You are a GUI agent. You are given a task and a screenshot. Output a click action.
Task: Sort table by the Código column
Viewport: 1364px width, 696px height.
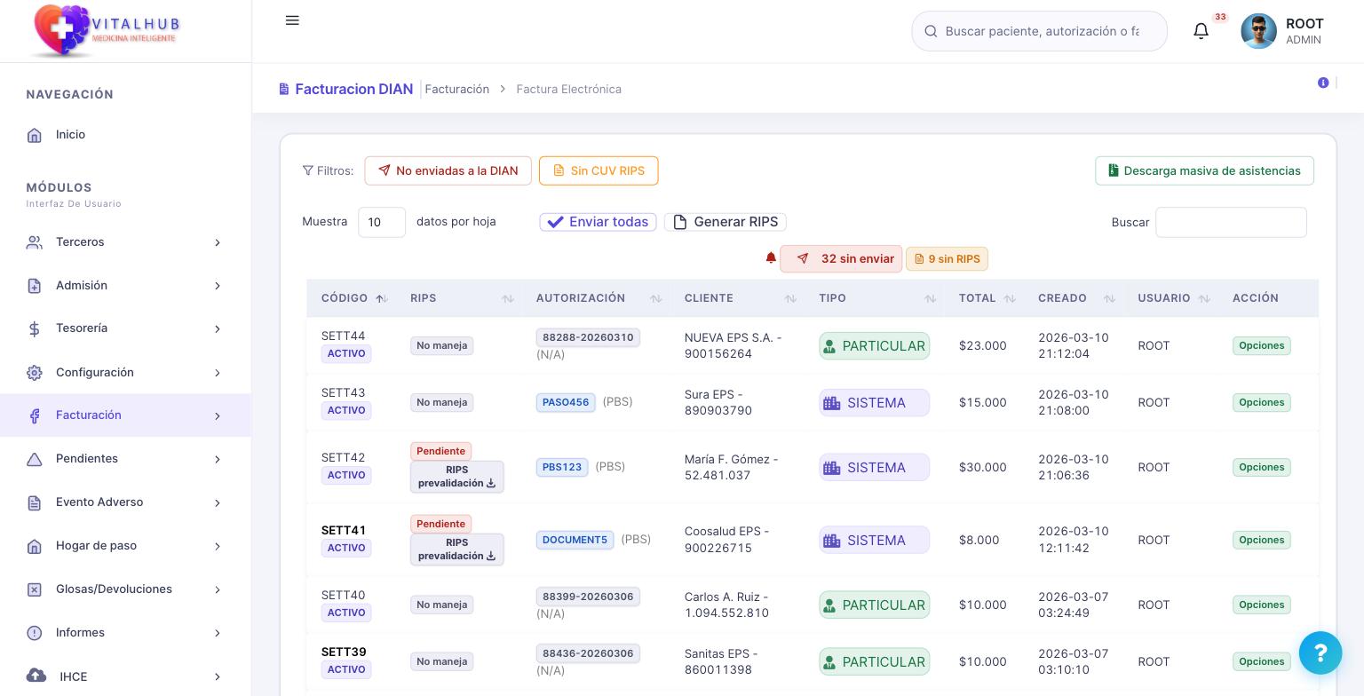tap(353, 298)
